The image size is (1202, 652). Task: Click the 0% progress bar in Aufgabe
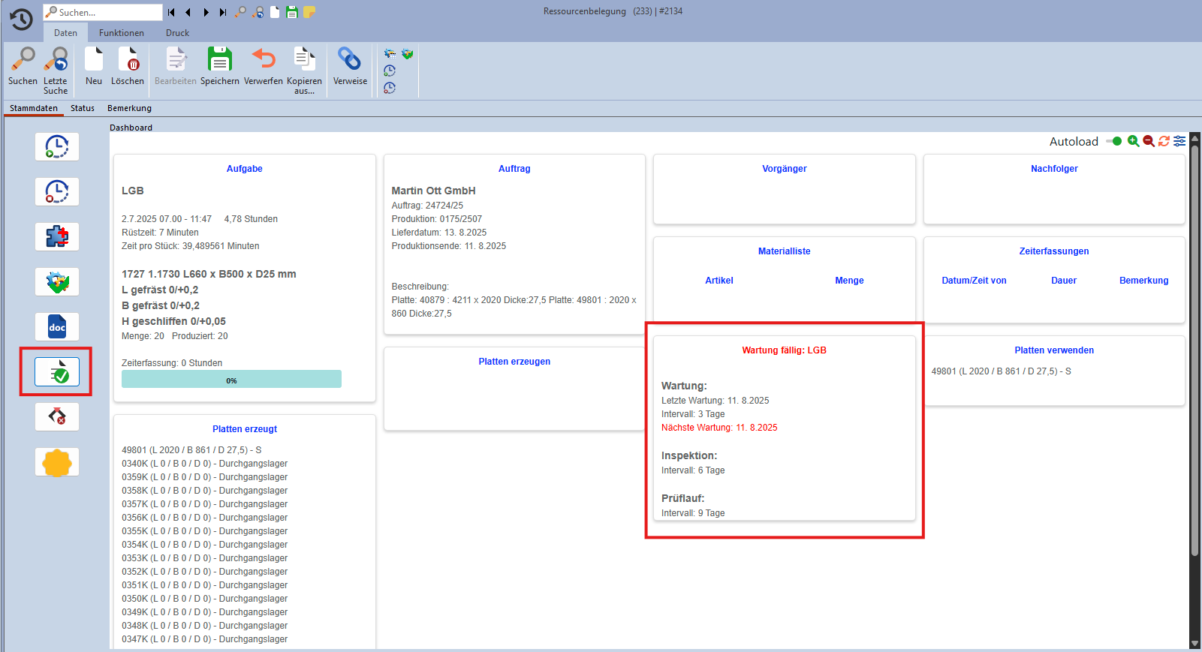[231, 380]
